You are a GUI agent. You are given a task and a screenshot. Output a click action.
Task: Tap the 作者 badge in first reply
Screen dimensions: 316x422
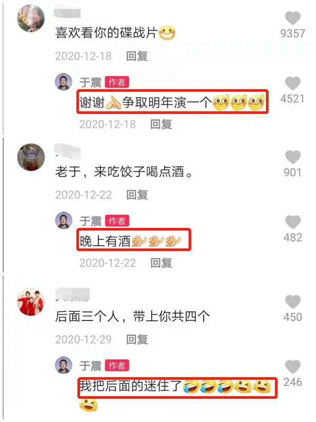tap(117, 82)
